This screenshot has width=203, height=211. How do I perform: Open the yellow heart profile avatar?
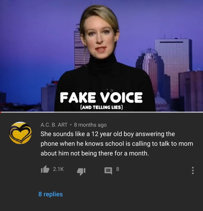pyautogui.click(x=20, y=133)
